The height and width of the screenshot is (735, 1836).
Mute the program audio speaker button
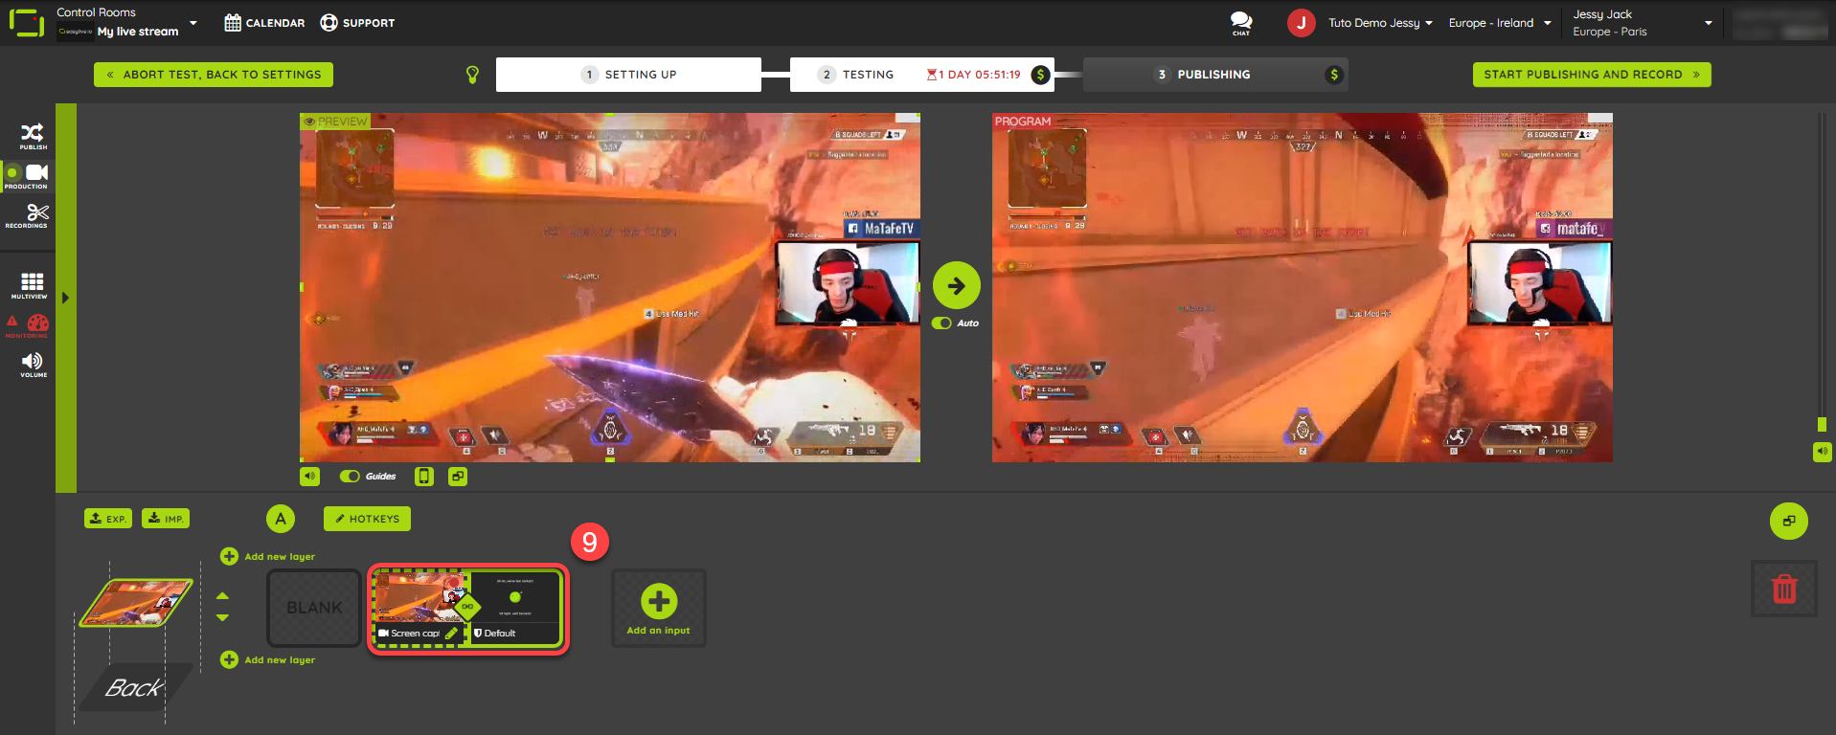(x=1822, y=451)
